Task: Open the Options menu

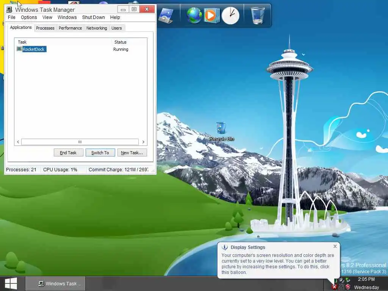Action: click(x=29, y=17)
